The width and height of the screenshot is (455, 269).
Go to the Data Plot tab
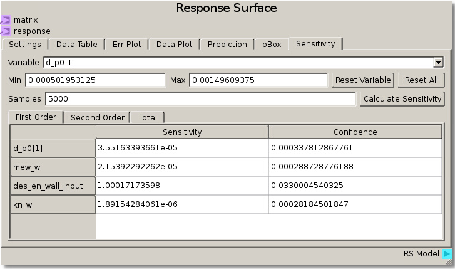174,45
